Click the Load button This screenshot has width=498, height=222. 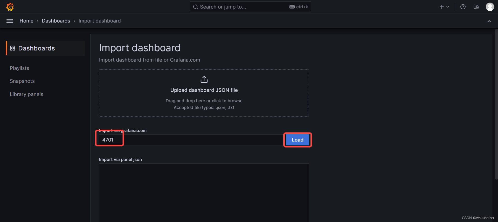coord(298,140)
